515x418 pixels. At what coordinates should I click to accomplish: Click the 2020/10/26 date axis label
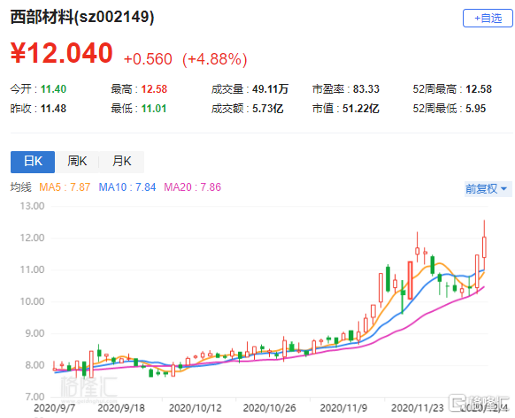(x=269, y=408)
